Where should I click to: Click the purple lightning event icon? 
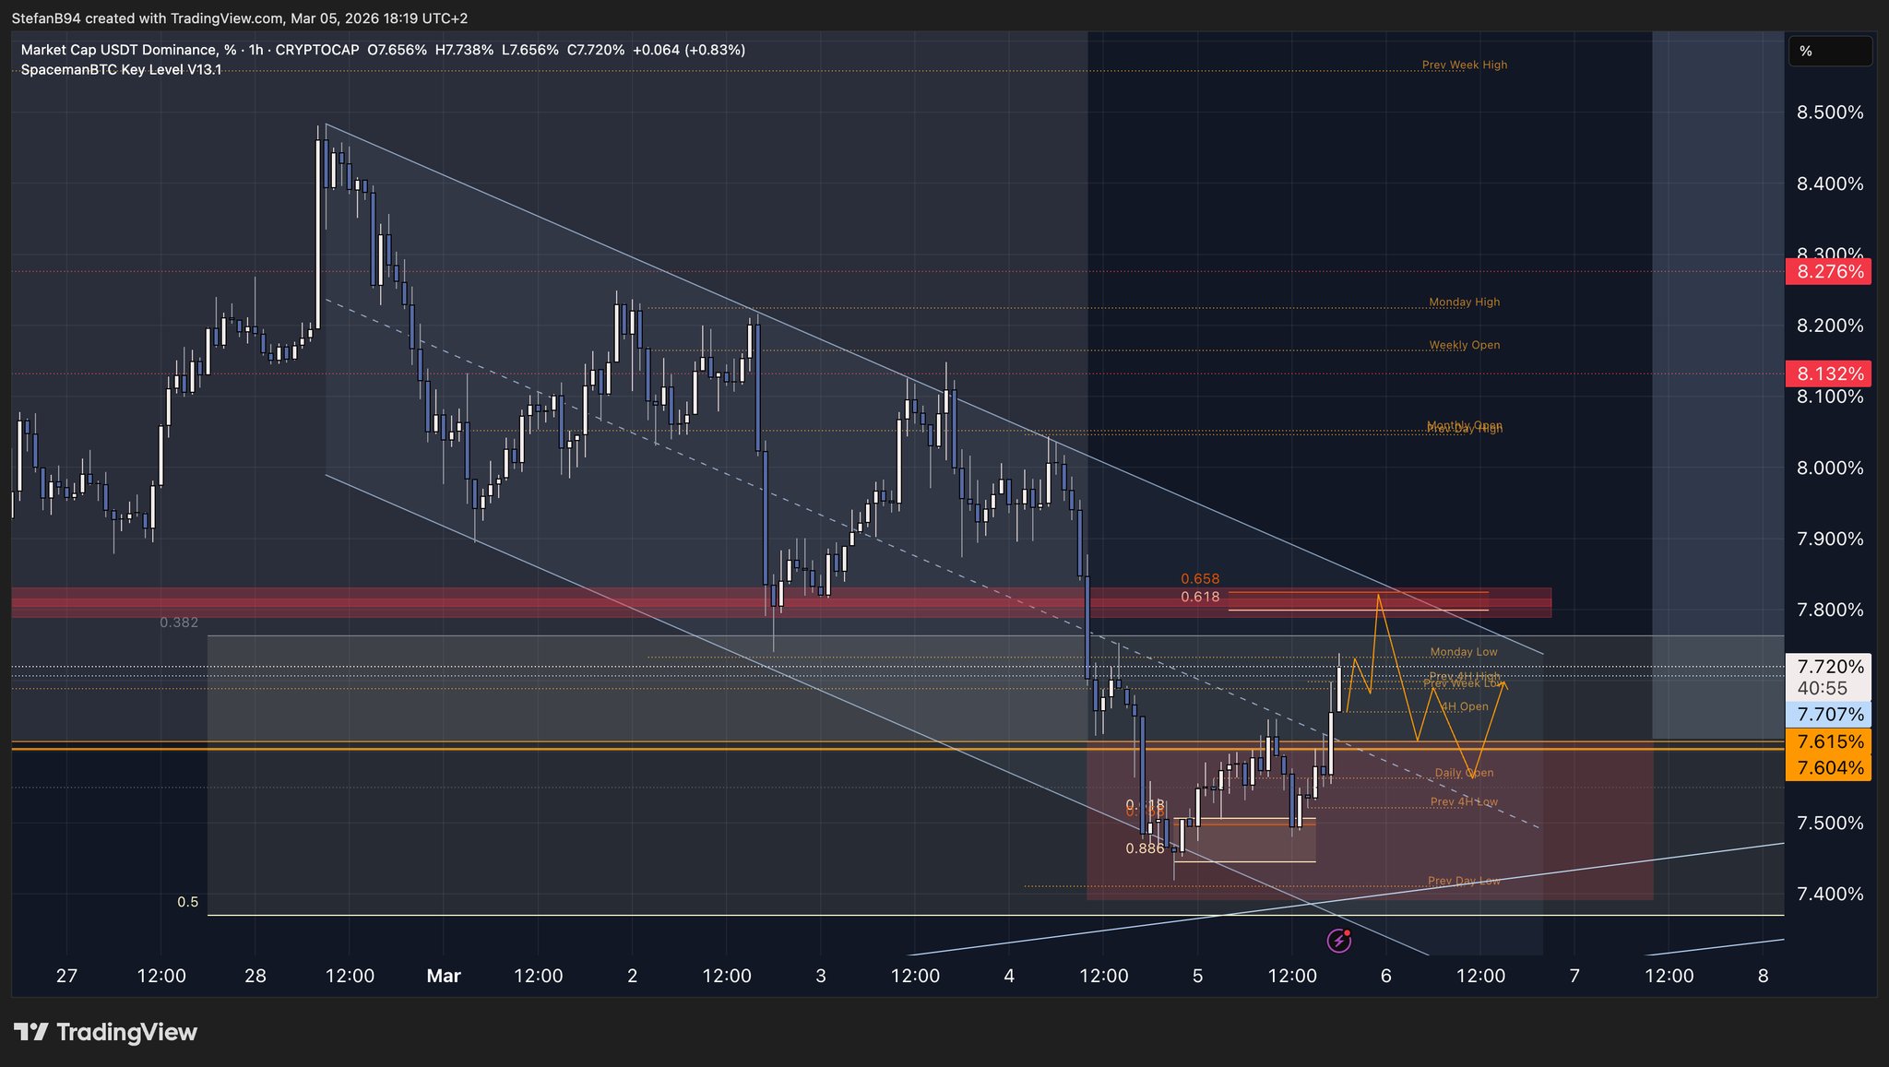click(1338, 941)
